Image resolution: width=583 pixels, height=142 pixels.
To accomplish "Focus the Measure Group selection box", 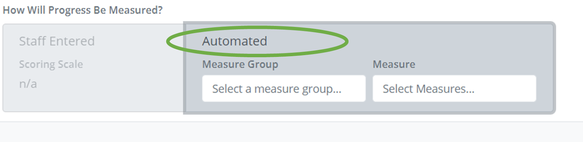I will 284,88.
